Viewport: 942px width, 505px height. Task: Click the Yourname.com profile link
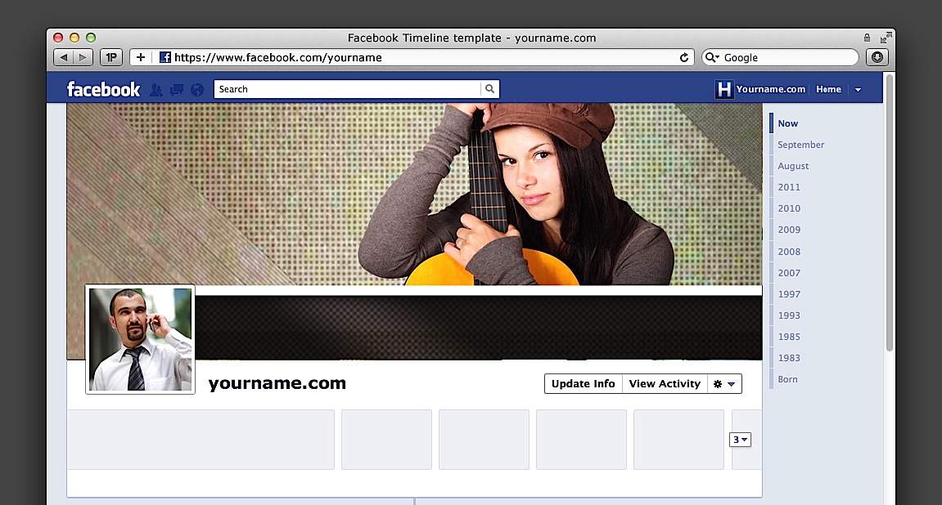[770, 89]
